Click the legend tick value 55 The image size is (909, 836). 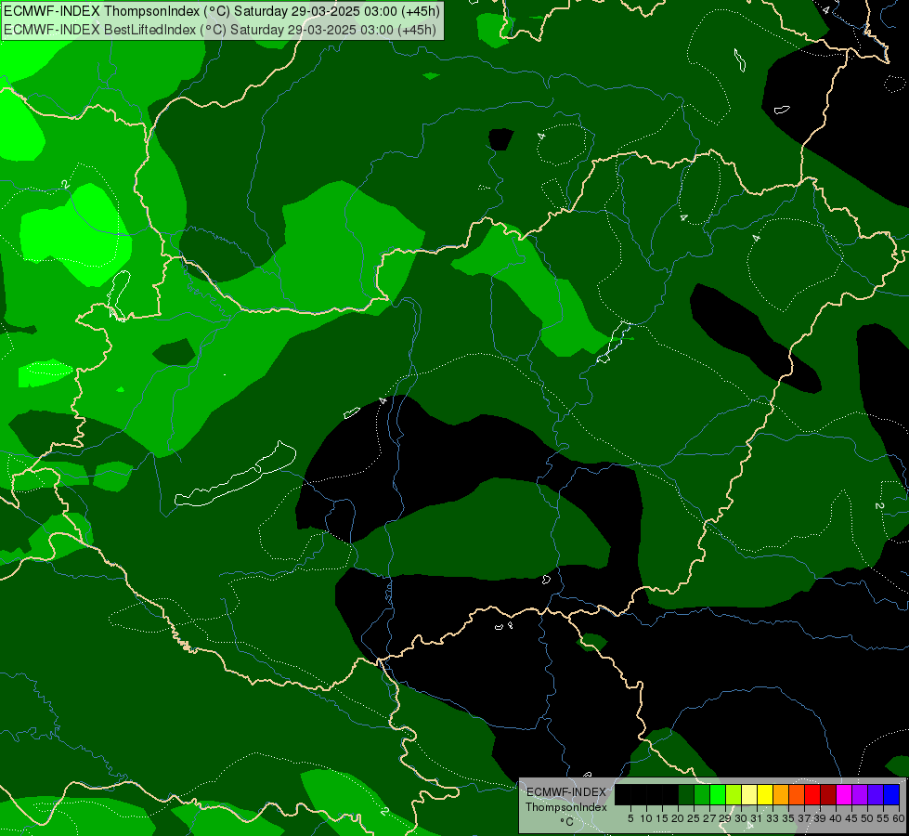click(883, 818)
